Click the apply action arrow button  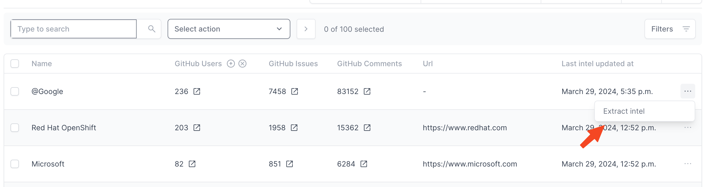[306, 29]
